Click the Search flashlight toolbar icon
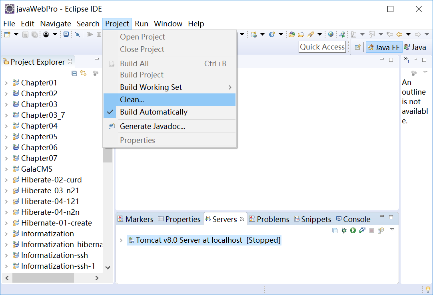Viewport: 433px width, 295px height. [x=311, y=34]
